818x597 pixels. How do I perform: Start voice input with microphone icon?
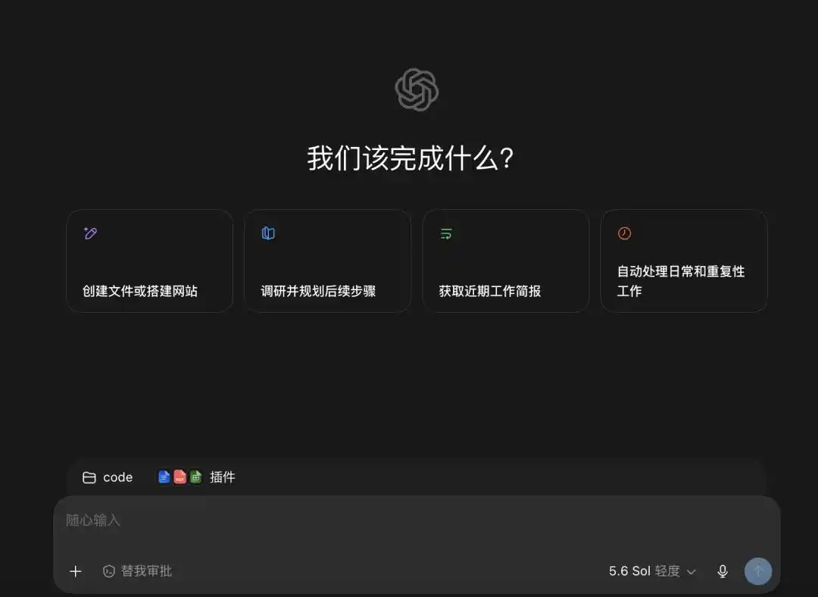point(723,571)
